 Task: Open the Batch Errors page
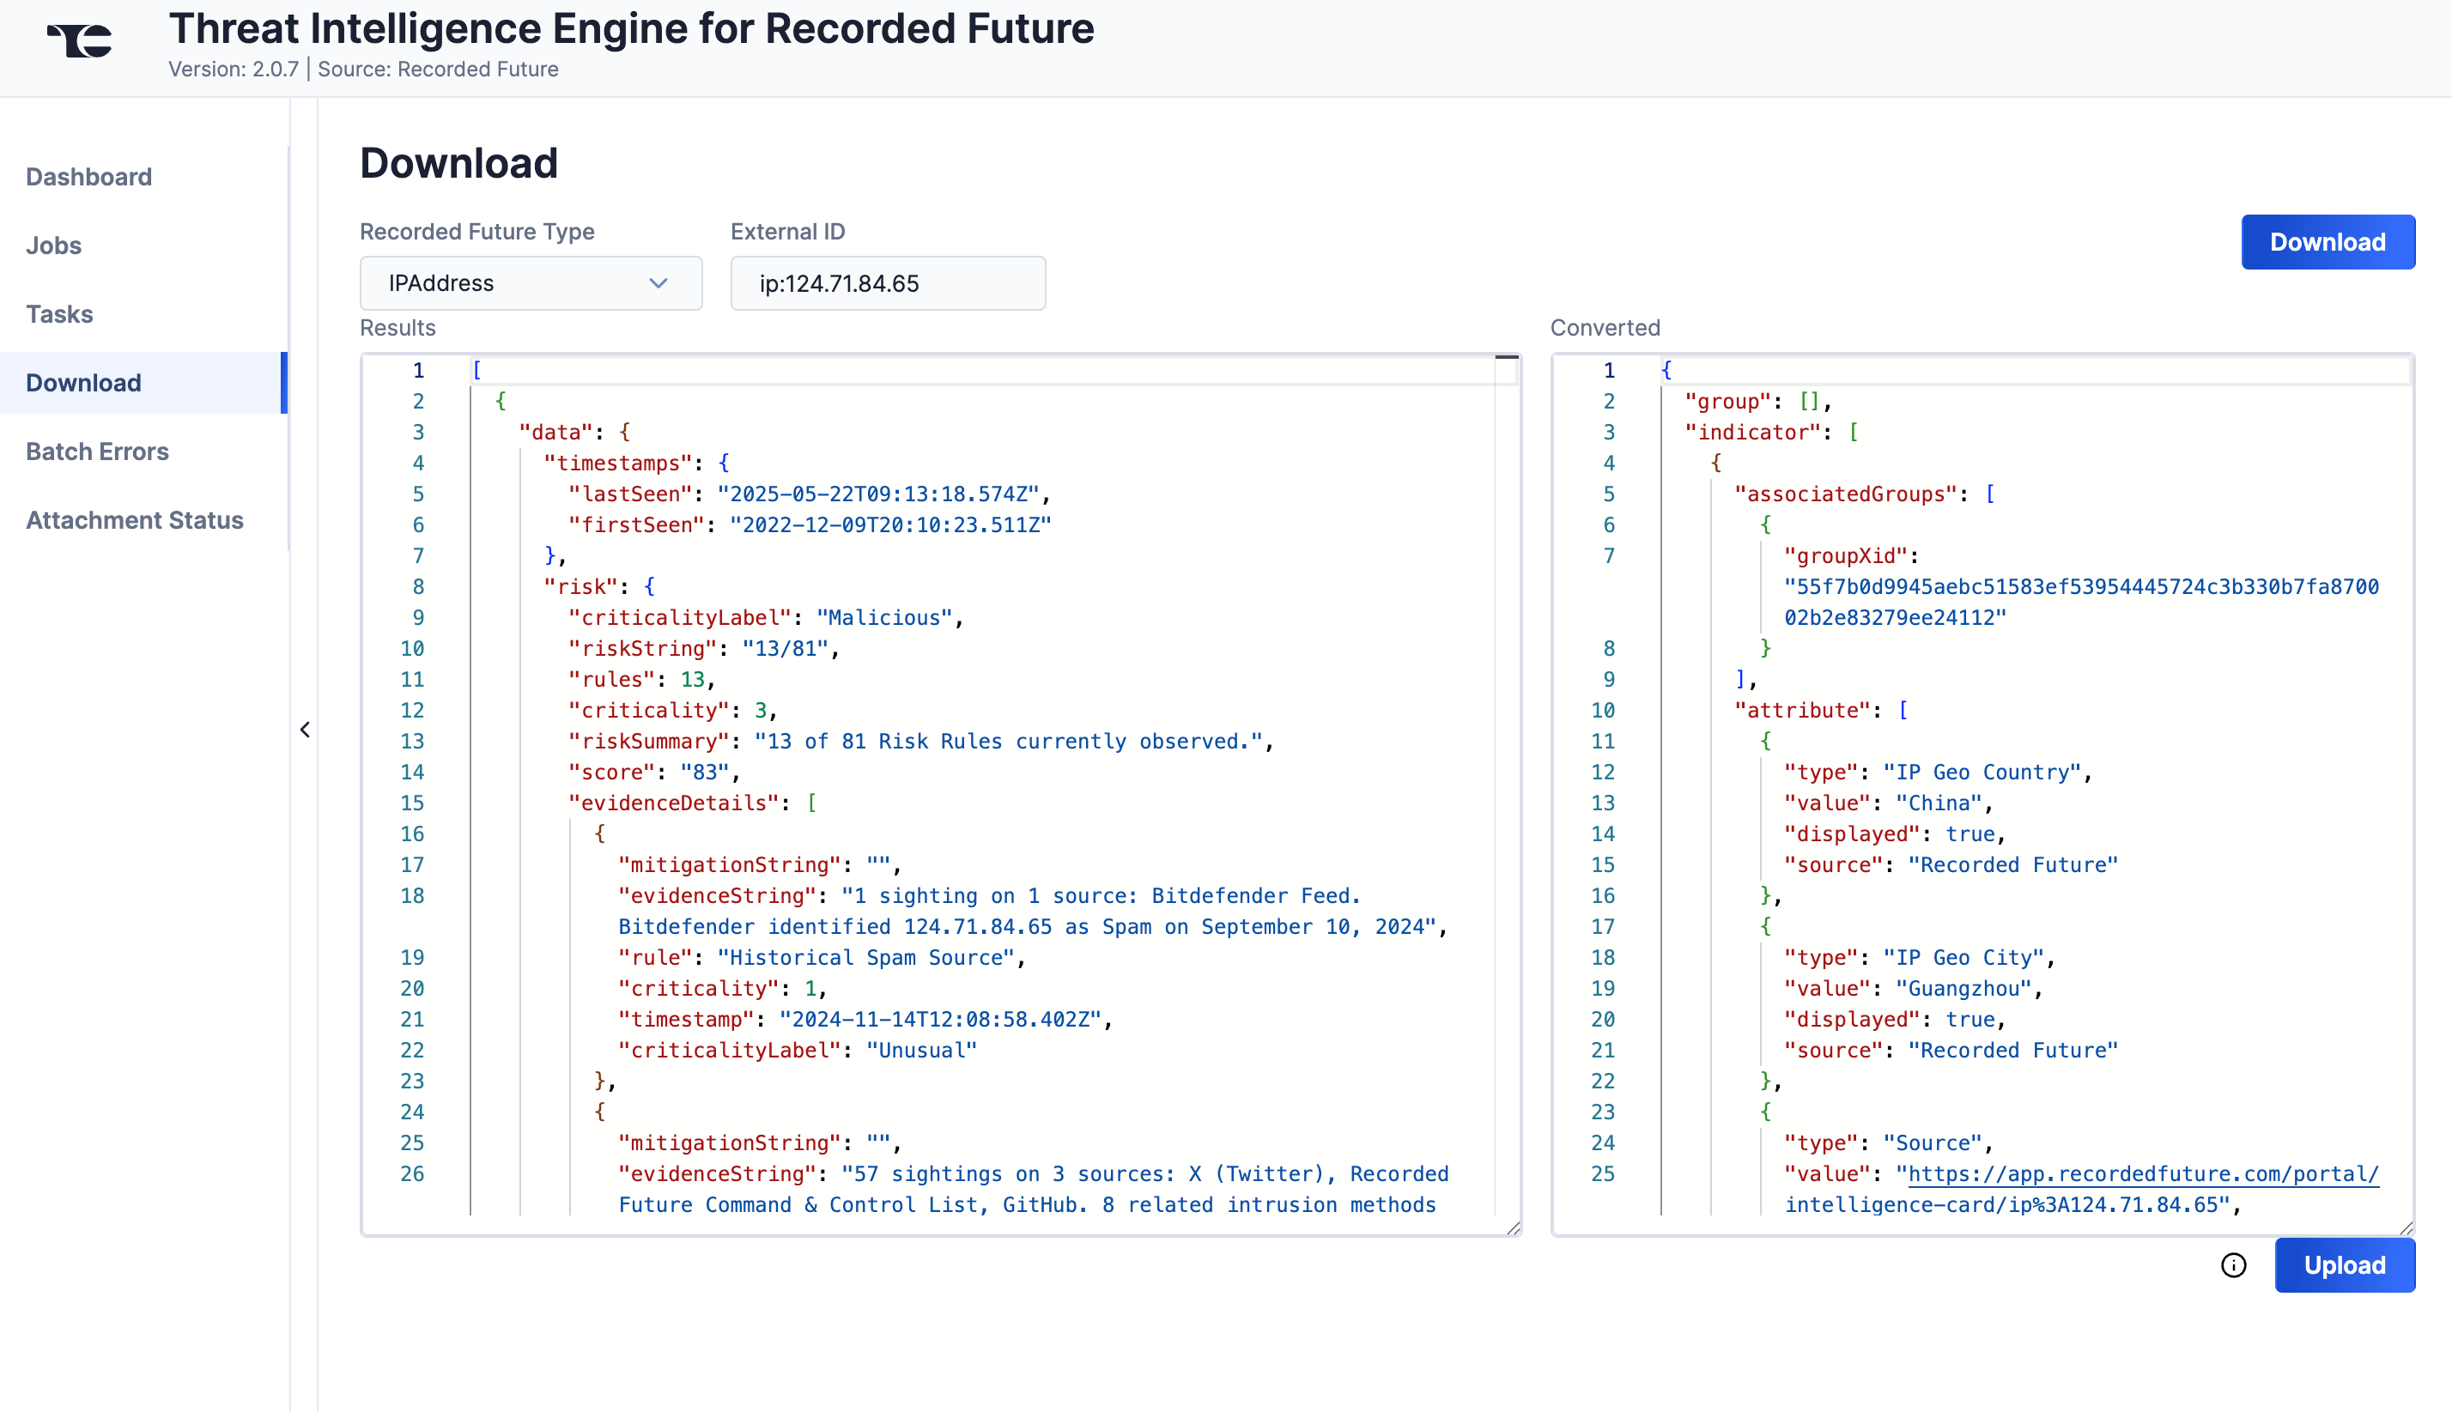[97, 451]
